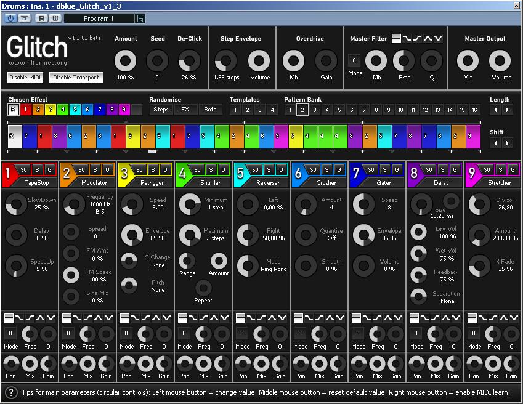Click the Master Filter Freq knob
The height and width of the screenshot is (404, 523).
(403, 61)
